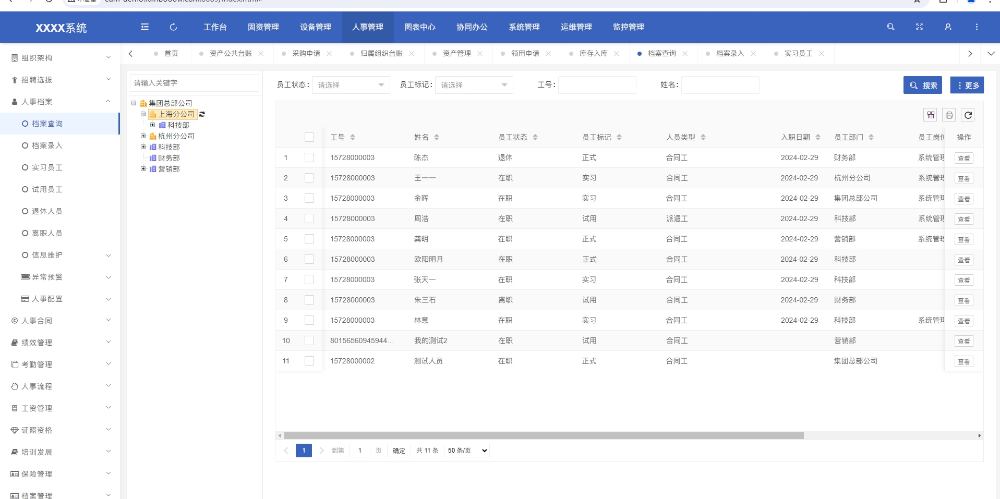This screenshot has width=1000, height=499.
Task: Open the 系统管理 top menu
Action: pyautogui.click(x=524, y=27)
